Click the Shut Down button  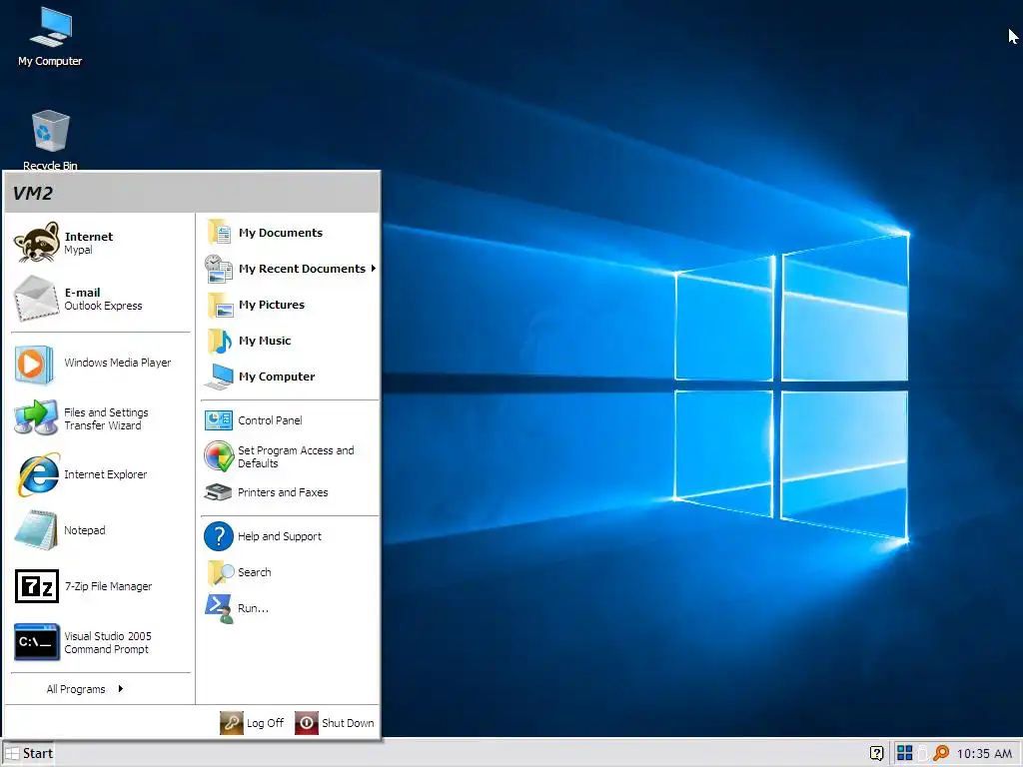pyautogui.click(x=335, y=723)
